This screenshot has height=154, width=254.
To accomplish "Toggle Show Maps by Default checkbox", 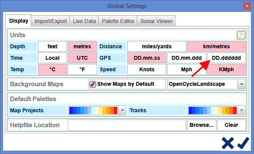I will (92, 84).
